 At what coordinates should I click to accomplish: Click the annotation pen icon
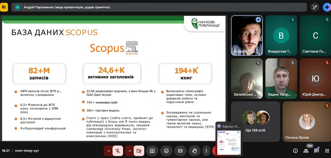pos(315,7)
